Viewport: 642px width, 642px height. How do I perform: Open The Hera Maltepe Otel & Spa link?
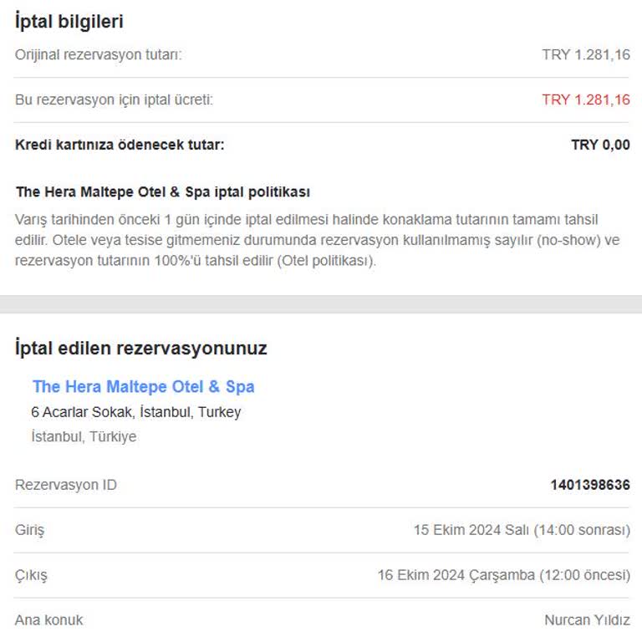coord(143,387)
